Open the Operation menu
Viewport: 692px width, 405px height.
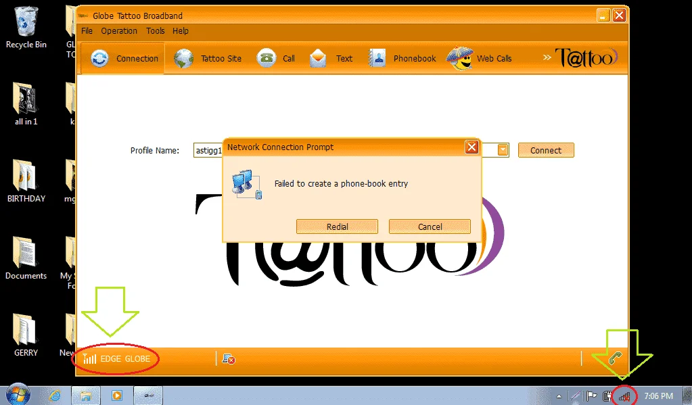tap(119, 31)
